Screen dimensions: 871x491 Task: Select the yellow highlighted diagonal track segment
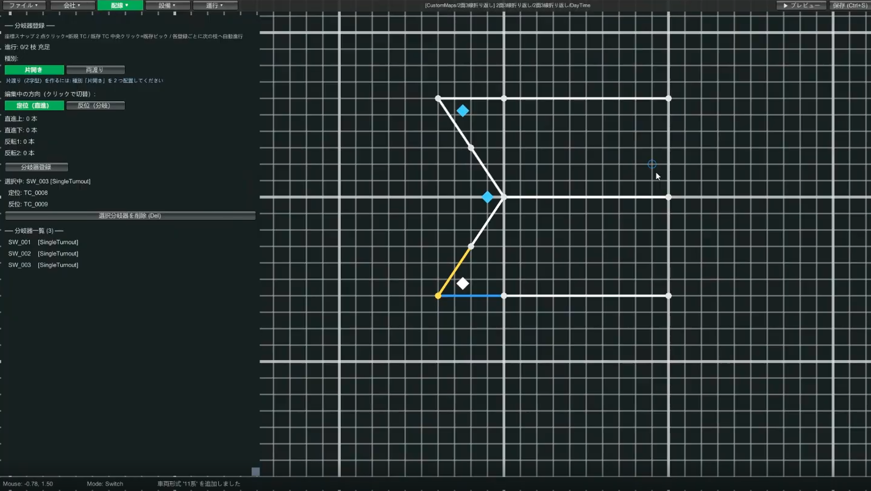pyautogui.click(x=454, y=271)
